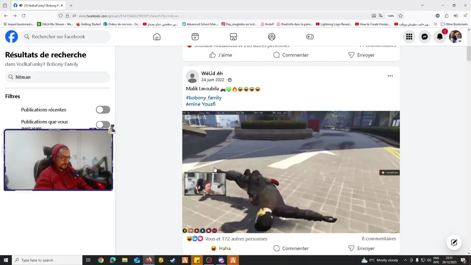View reactions Vous et 172 autres personnes
This screenshot has height=265, width=471.
point(236,239)
